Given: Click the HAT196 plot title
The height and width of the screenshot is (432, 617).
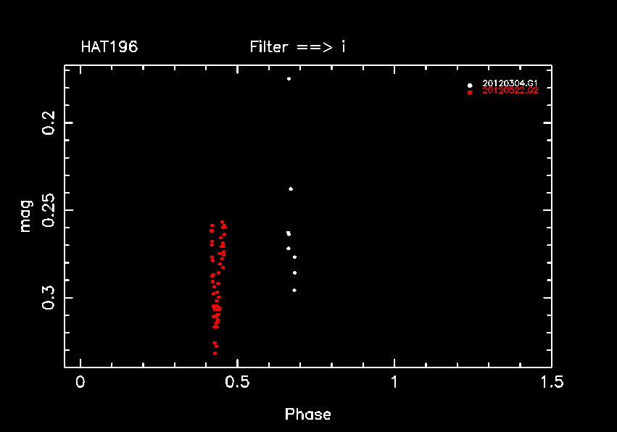Looking at the screenshot, I should (x=109, y=48).
